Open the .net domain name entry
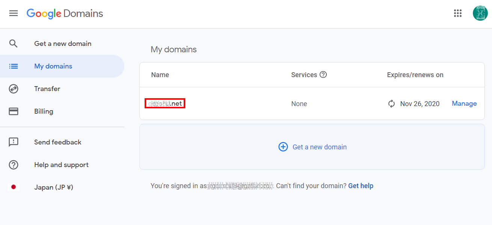492x225 pixels. tap(165, 103)
